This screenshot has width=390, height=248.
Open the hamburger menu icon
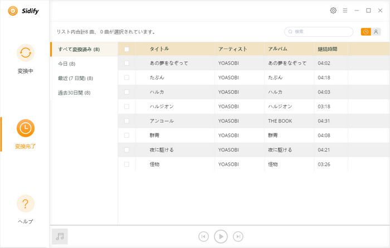click(x=345, y=11)
